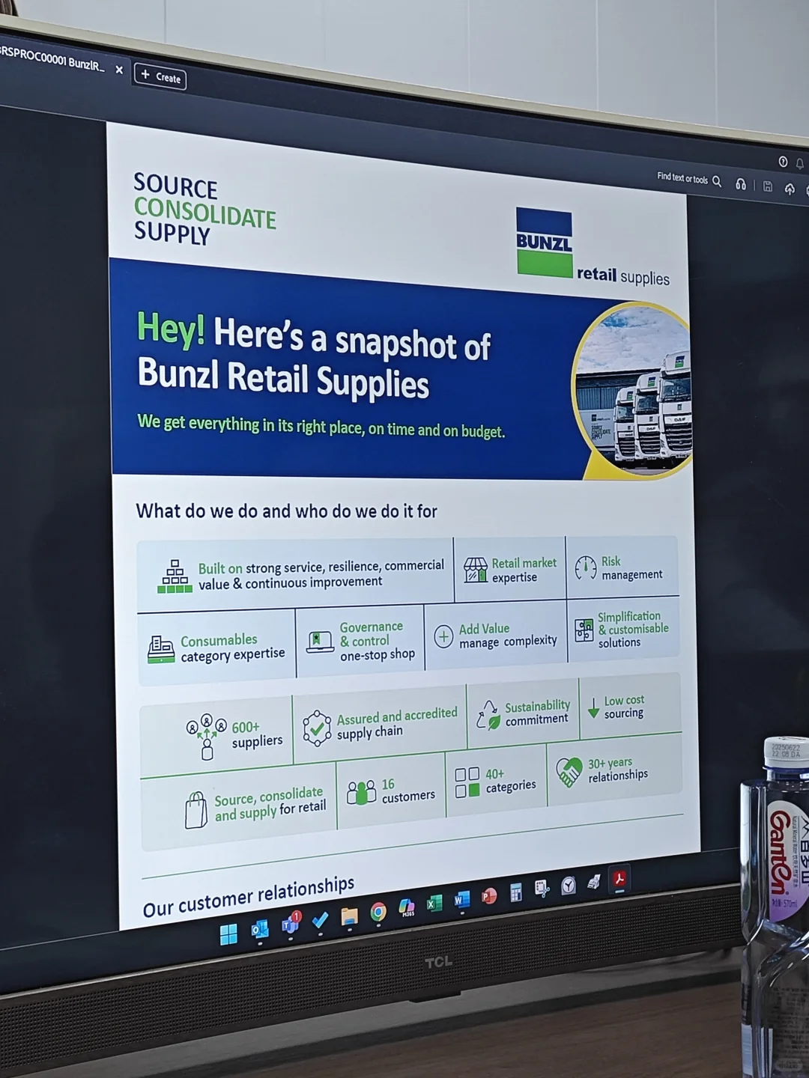Click the 'Add Value' plus circle icon
The image size is (809, 1078).
pyautogui.click(x=443, y=636)
